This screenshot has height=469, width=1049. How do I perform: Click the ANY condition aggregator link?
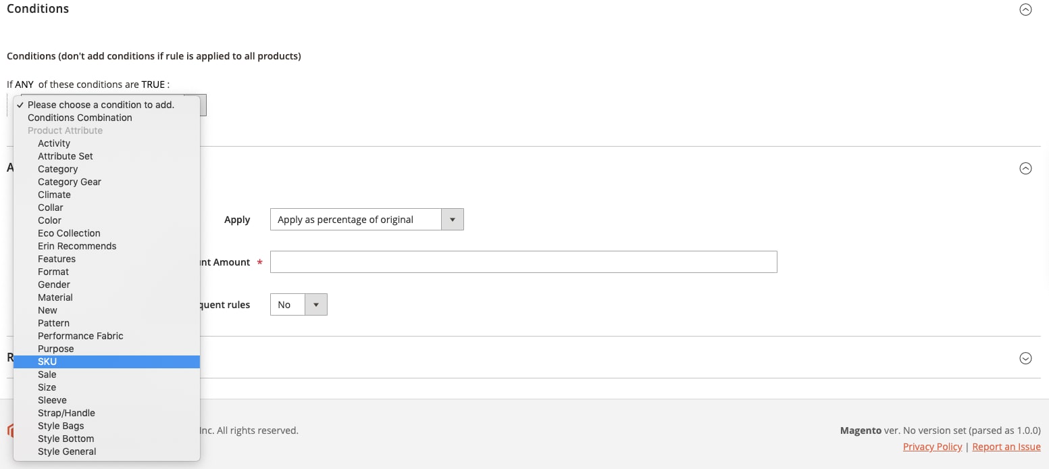click(24, 84)
